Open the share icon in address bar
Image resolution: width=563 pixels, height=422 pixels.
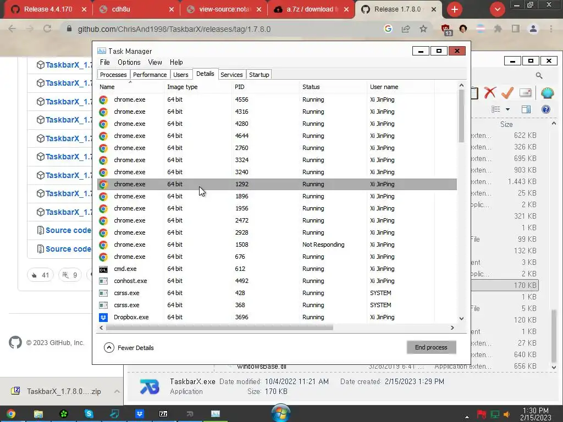[x=406, y=29]
